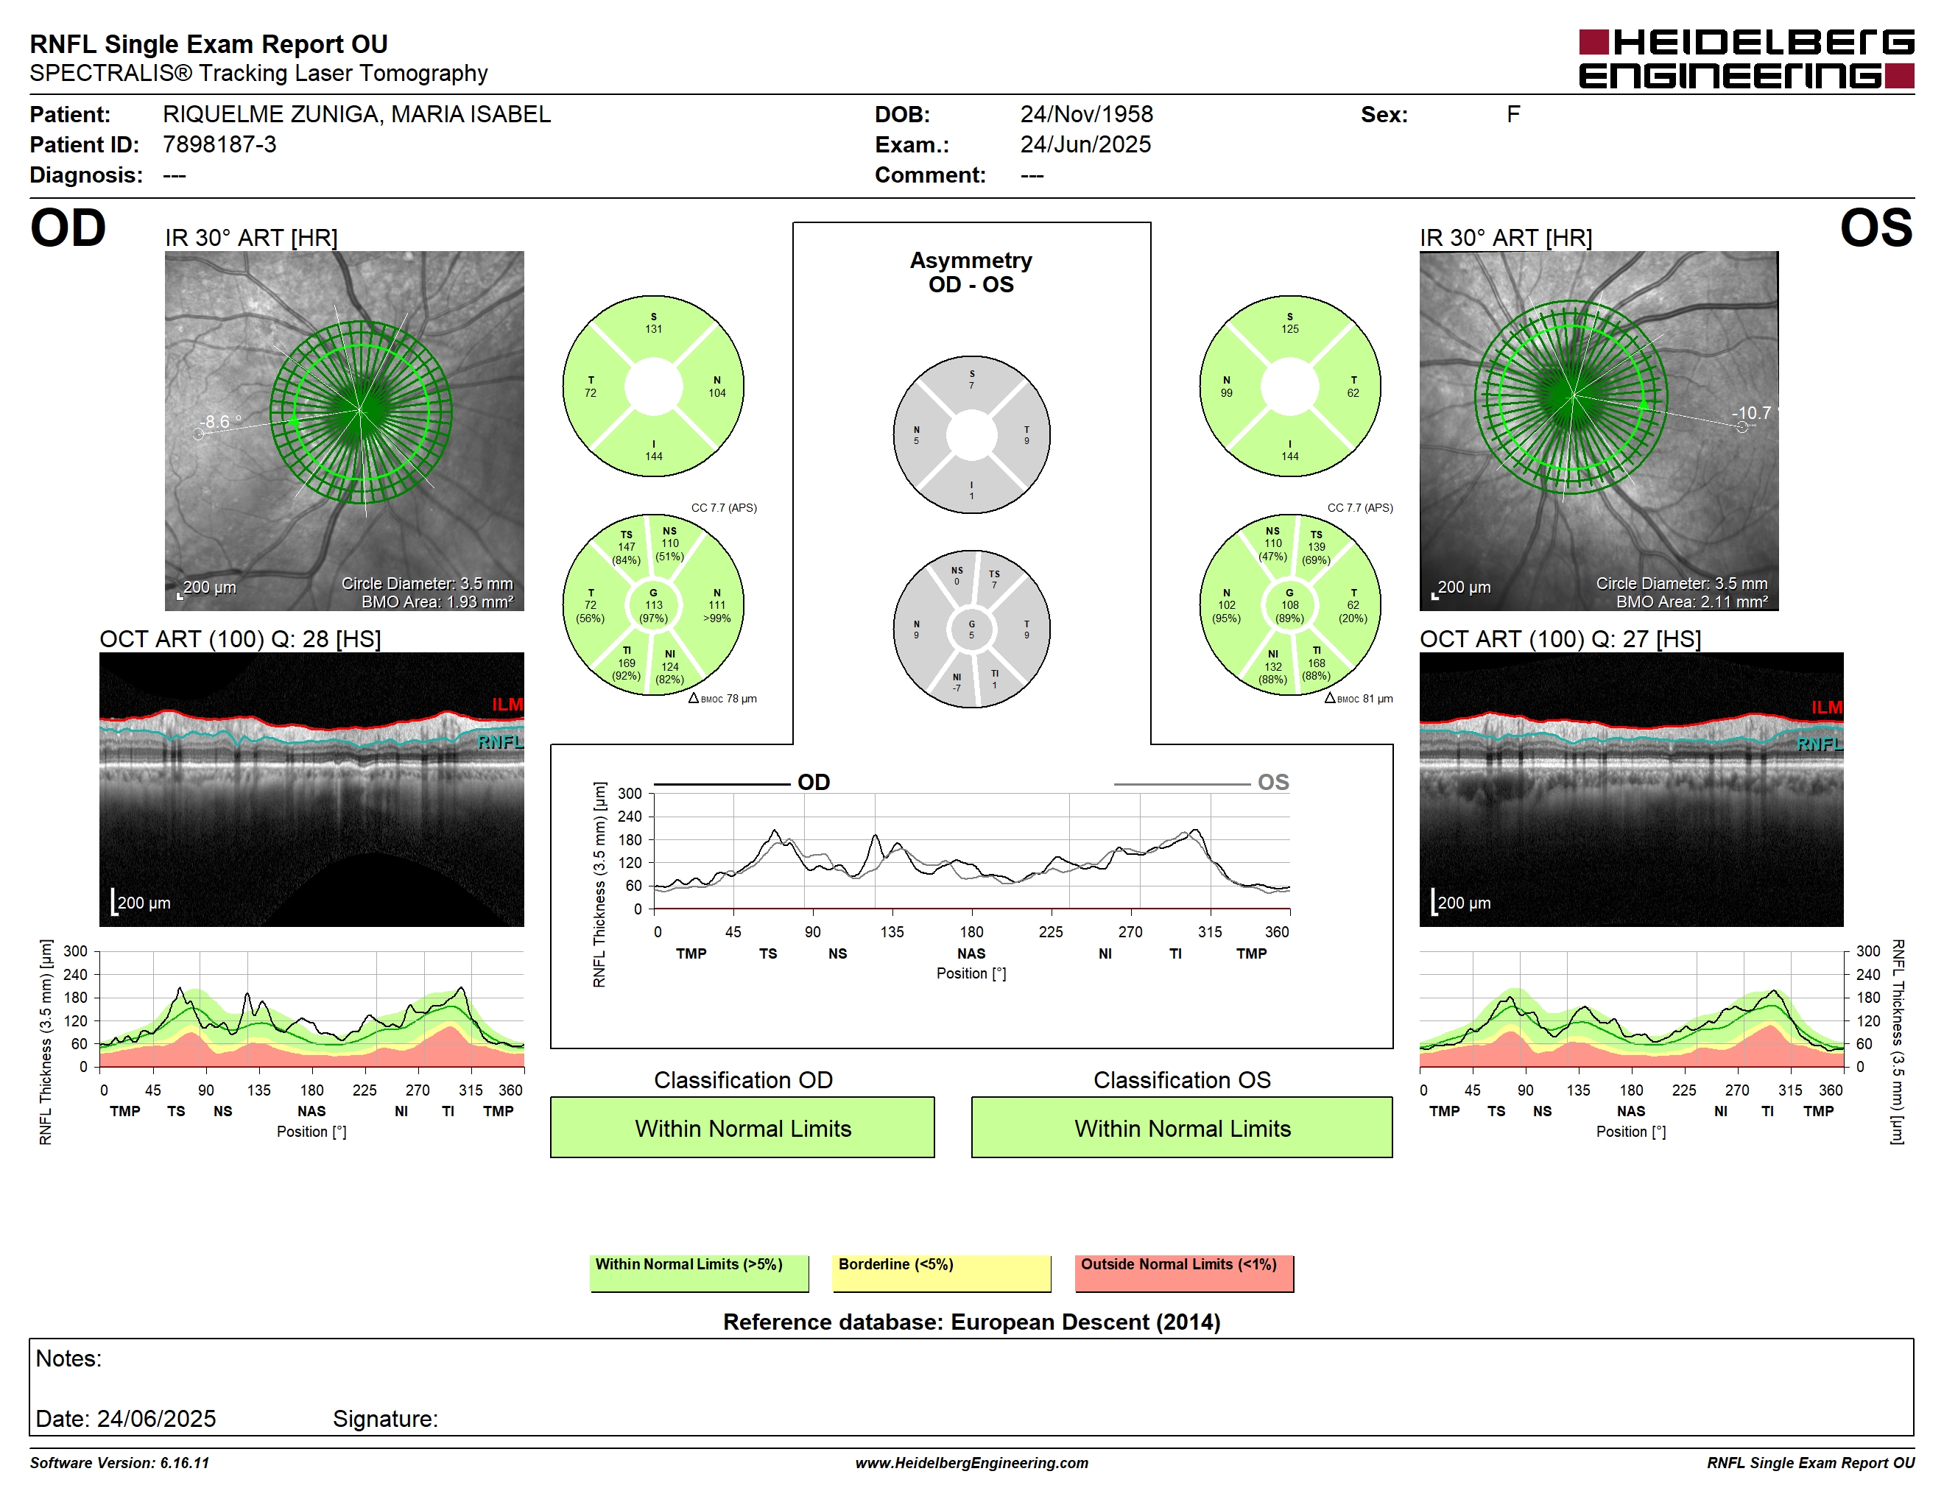1944x1502 pixels.
Task: Click the OS NS sector 110 (47%)
Action: click(x=1273, y=543)
